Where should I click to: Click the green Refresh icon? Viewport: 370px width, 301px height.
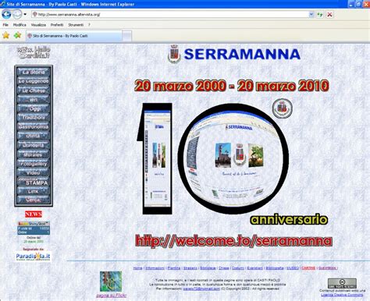coord(320,15)
